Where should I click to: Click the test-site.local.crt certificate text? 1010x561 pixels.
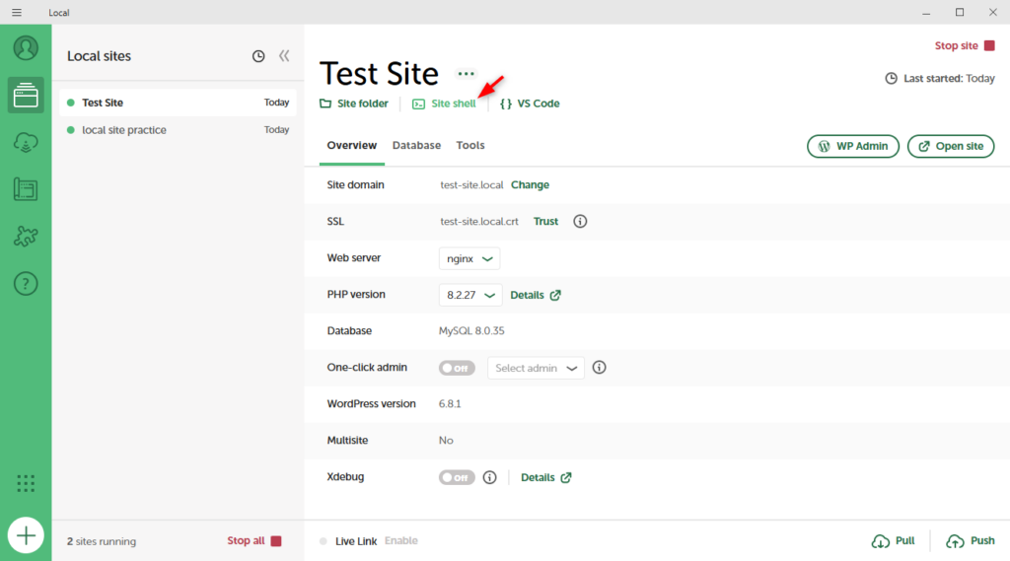pos(479,222)
